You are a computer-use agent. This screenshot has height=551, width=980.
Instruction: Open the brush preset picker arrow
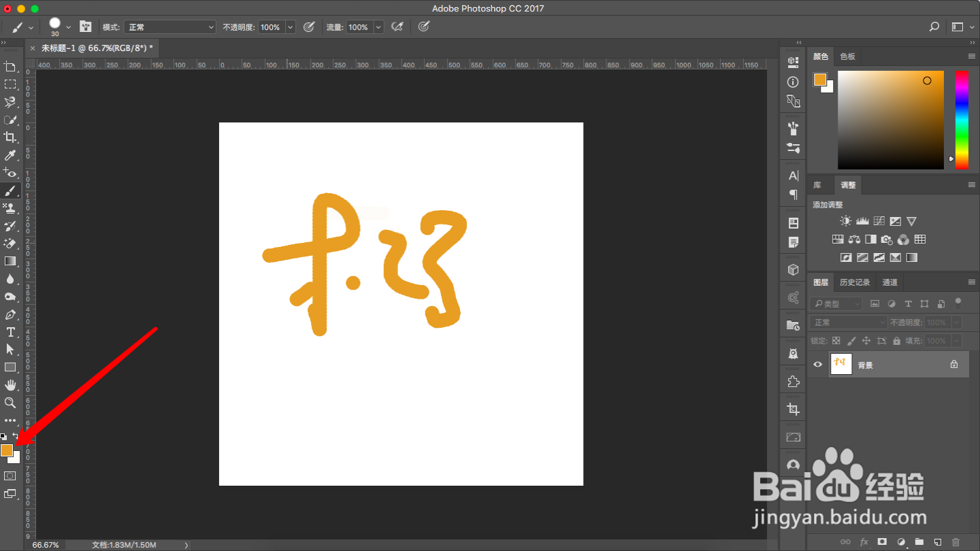(68, 27)
